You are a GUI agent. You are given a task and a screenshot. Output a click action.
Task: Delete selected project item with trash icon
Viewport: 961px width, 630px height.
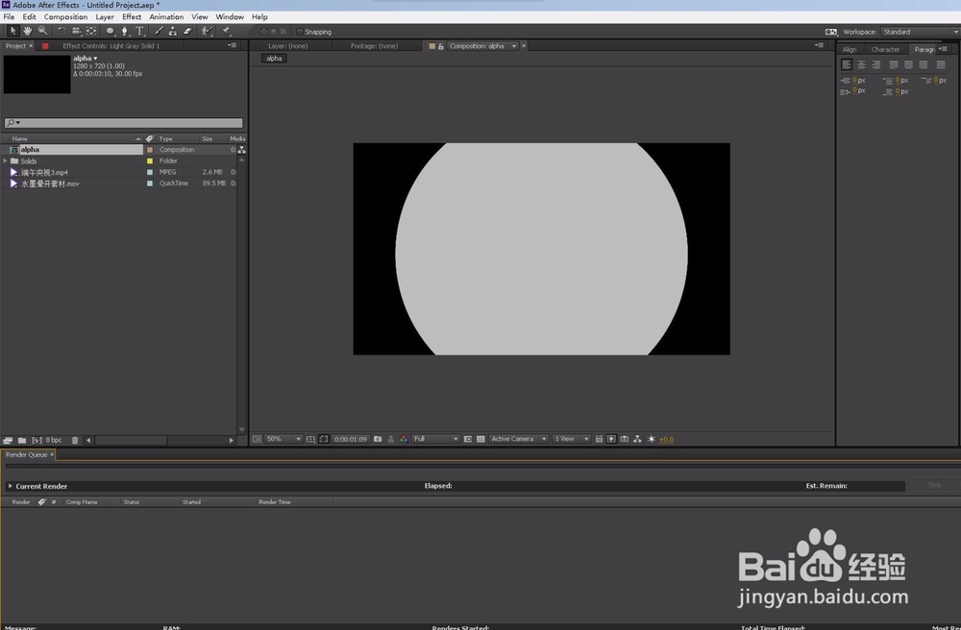[75, 440]
